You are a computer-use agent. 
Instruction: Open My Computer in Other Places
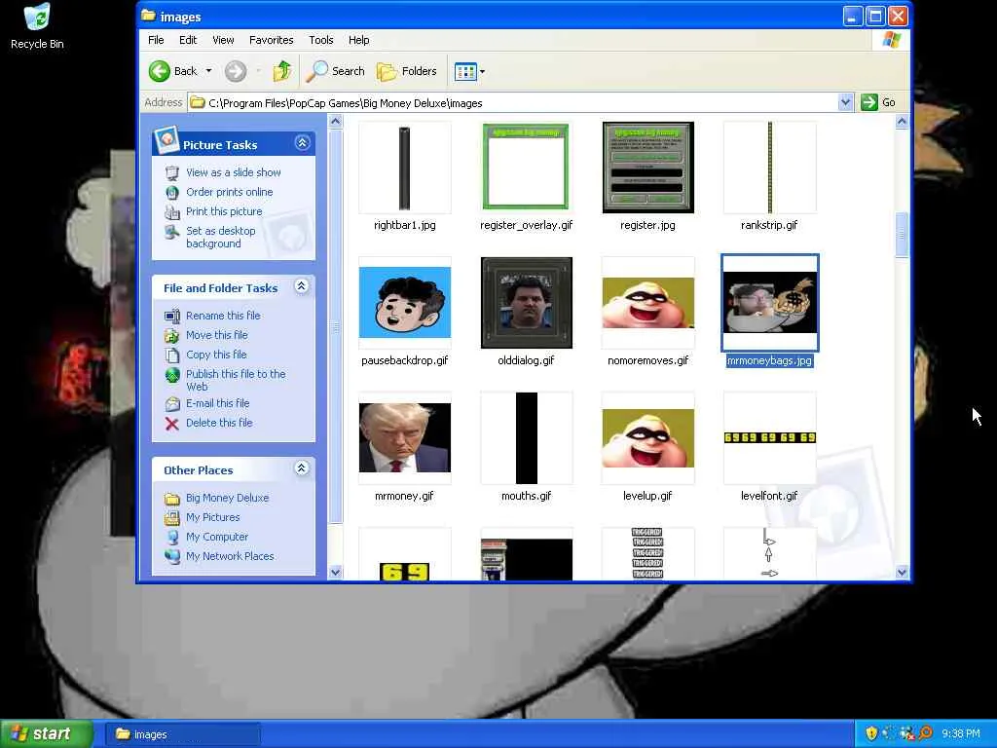coord(217,537)
